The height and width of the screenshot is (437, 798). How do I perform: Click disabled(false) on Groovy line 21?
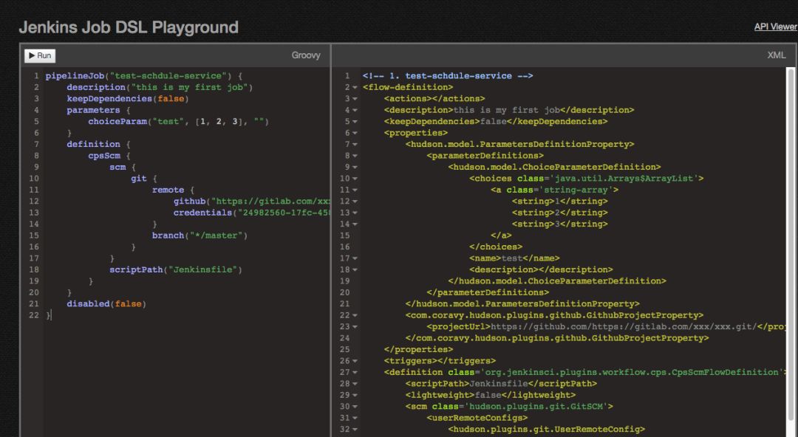[106, 303]
